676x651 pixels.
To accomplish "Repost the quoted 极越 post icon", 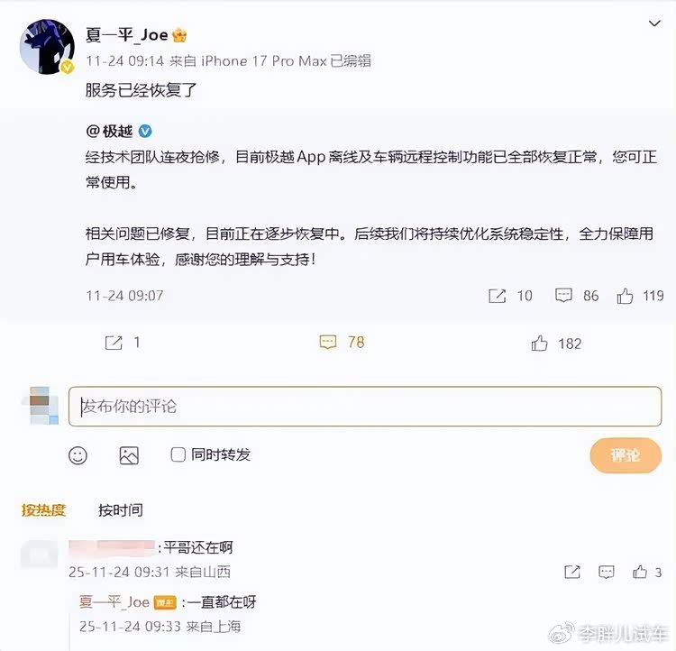I will point(497,296).
